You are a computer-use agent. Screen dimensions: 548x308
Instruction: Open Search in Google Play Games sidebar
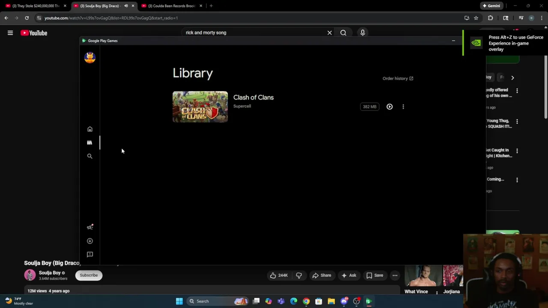pyautogui.click(x=90, y=156)
